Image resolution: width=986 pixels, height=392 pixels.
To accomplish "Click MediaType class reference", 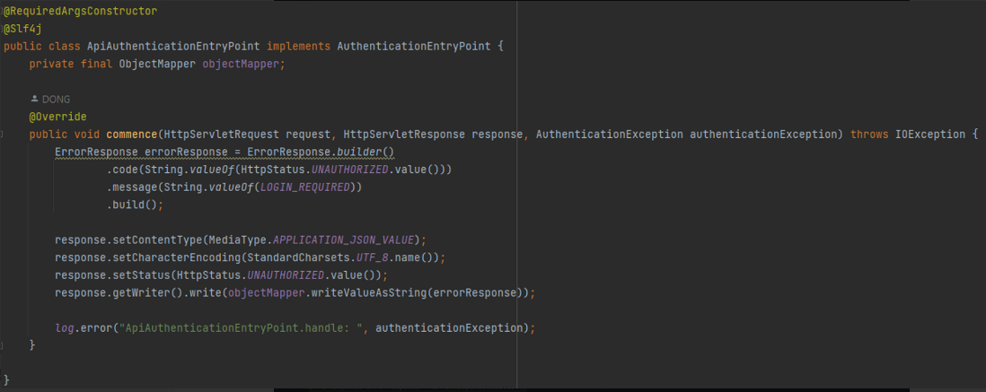I will click(238, 240).
